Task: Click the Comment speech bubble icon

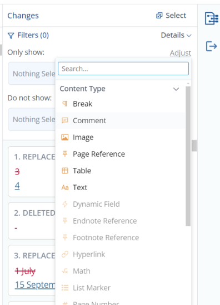Action: click(x=65, y=120)
